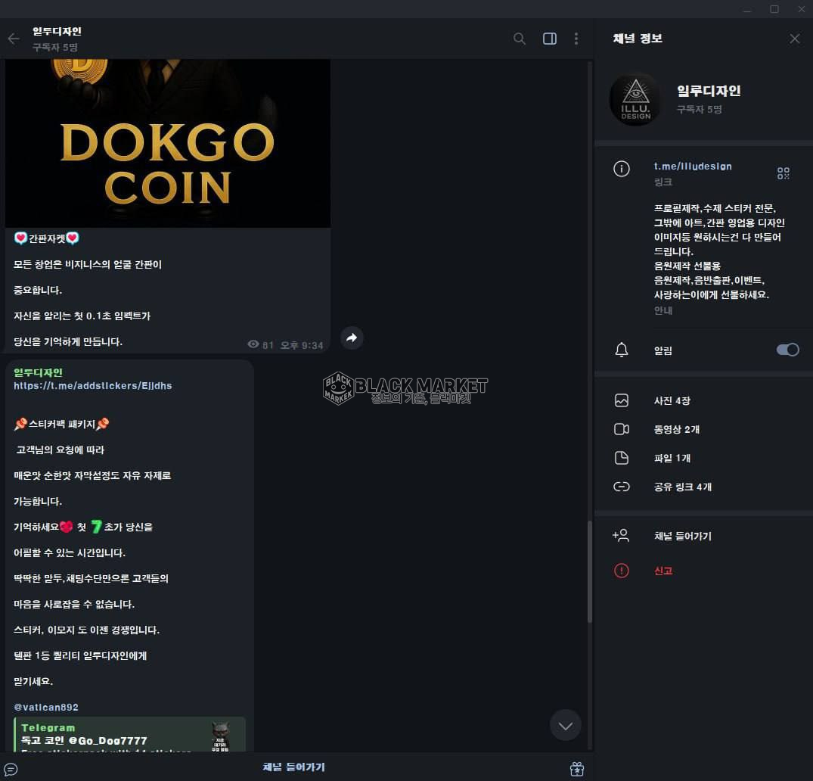Image resolution: width=813 pixels, height=781 pixels.
Task: Click the back arrow in chat header
Action: pos(14,39)
